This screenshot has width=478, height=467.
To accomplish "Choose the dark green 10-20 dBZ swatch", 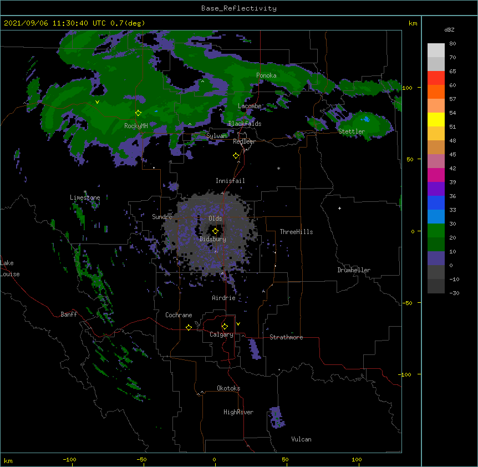I will (x=436, y=245).
